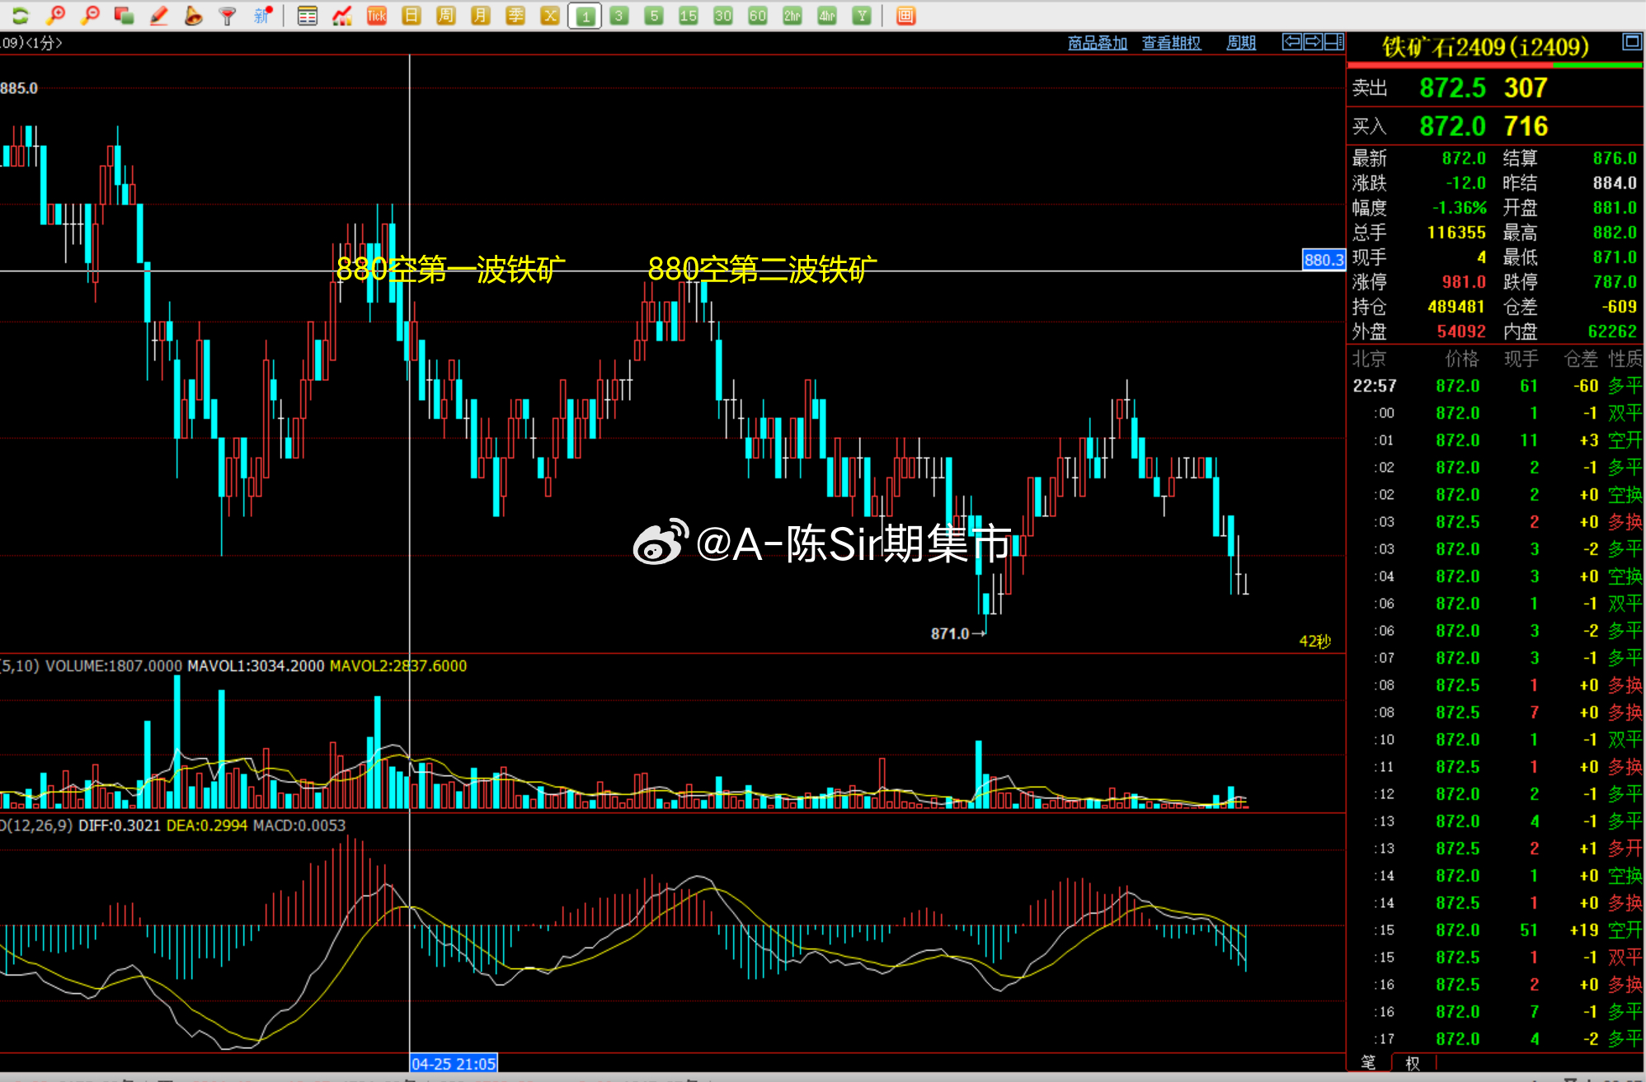Click the orange X period button
1646x1082 pixels.
click(550, 15)
